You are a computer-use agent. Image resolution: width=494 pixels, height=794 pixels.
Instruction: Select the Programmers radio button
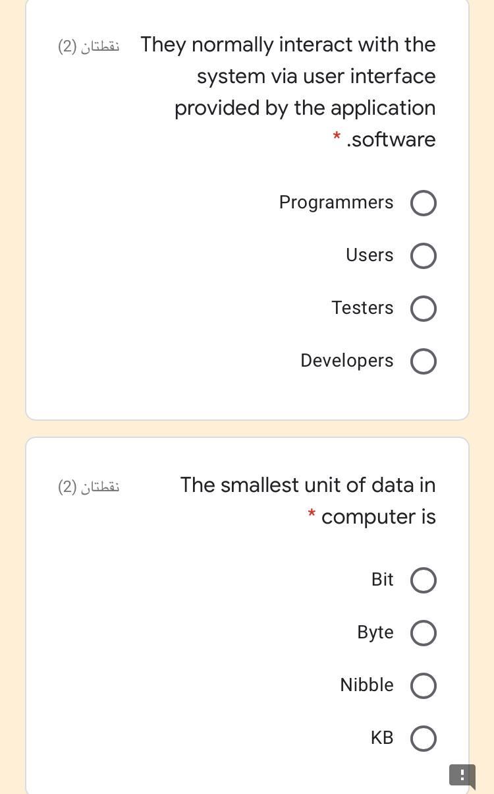424,203
